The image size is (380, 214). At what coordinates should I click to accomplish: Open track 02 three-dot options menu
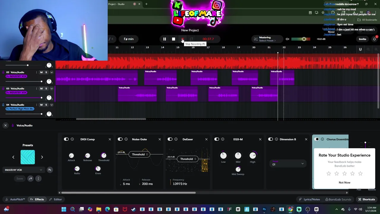37,72
